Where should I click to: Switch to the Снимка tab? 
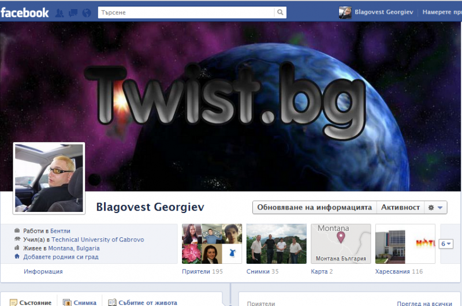tap(80, 302)
